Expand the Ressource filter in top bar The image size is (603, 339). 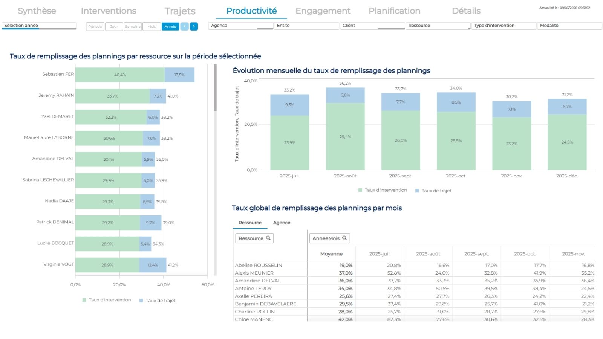(x=438, y=26)
